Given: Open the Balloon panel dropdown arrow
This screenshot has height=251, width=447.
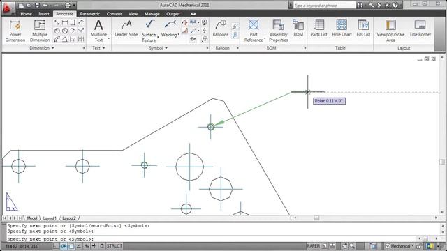Looking at the screenshot, I should point(237,48).
